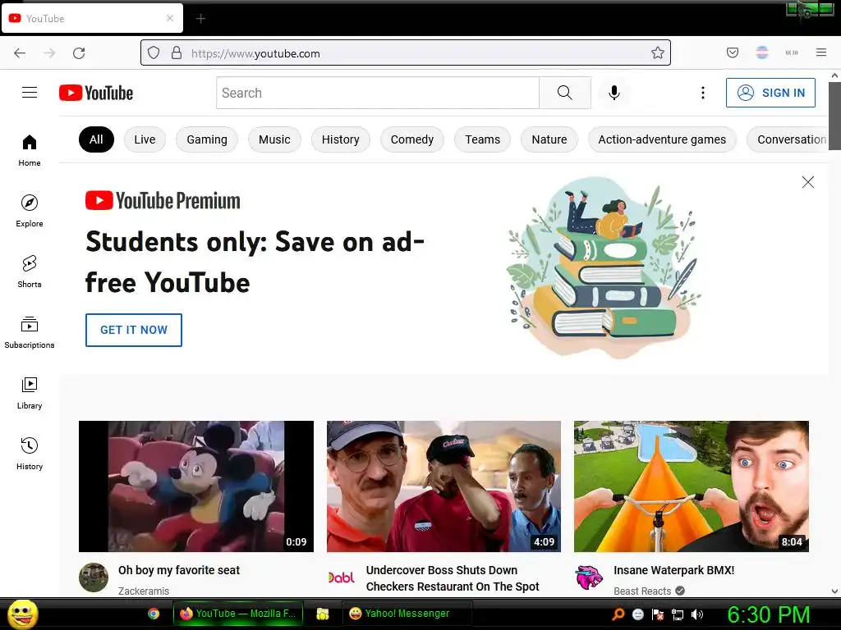View site security via the padlock icon
Screen dimensions: 841x630
176,52
